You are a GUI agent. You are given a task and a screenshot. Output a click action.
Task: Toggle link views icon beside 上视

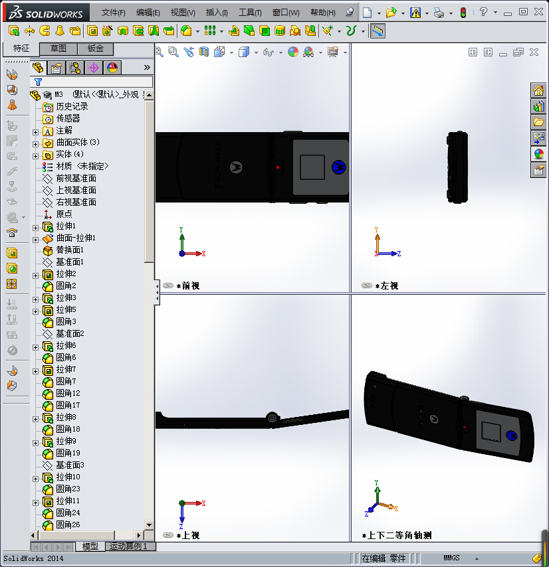[168, 535]
